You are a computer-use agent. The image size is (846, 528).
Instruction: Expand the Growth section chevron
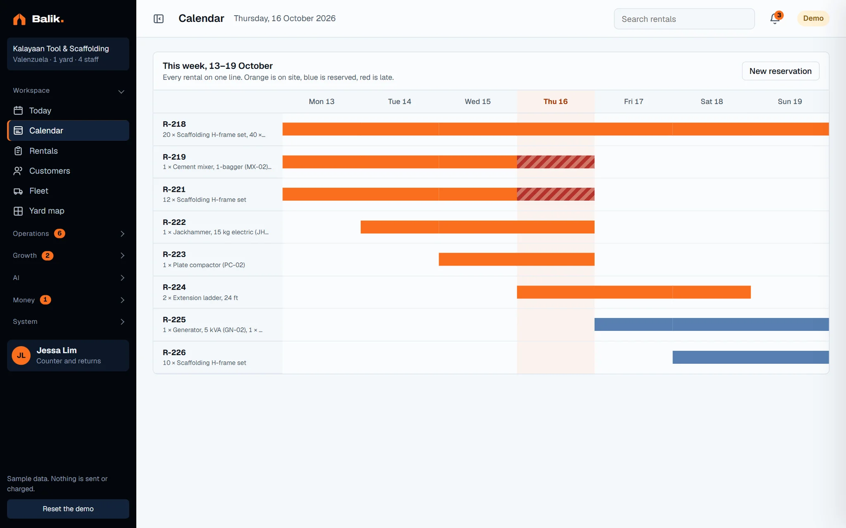pos(122,255)
